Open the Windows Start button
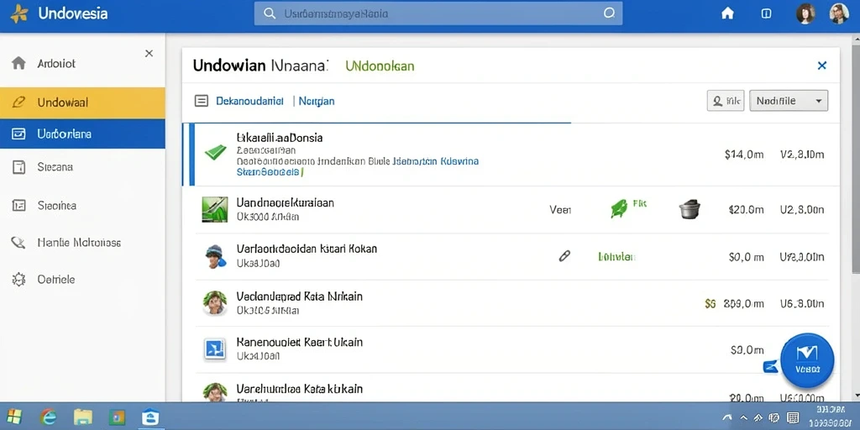The width and height of the screenshot is (860, 430). [x=14, y=417]
